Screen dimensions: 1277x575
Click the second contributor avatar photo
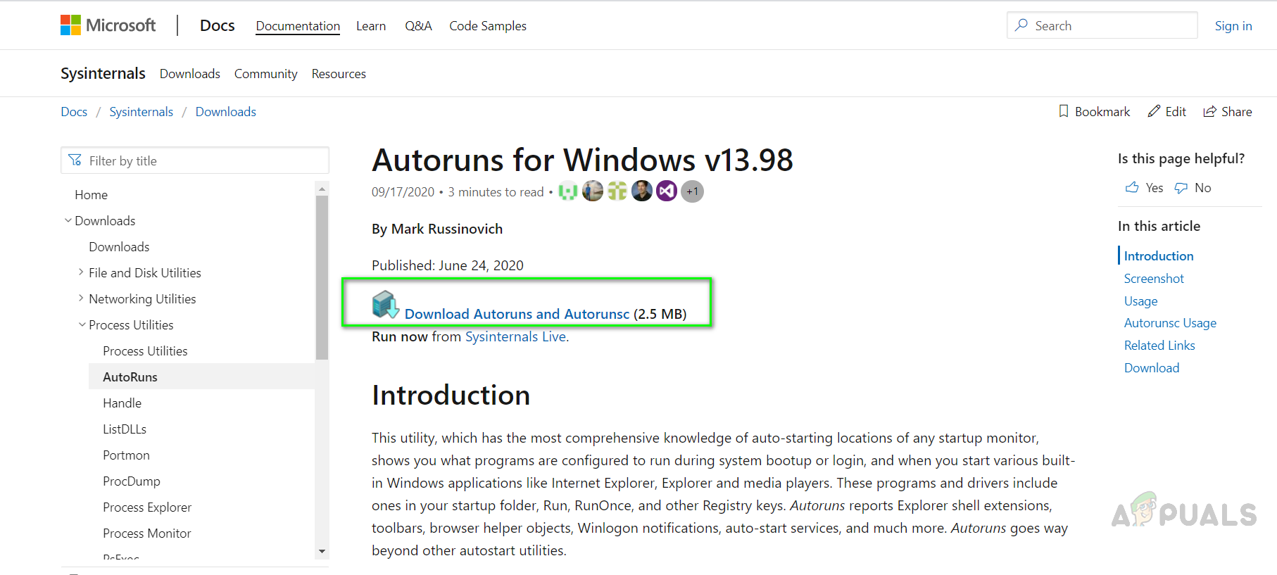pyautogui.click(x=593, y=191)
